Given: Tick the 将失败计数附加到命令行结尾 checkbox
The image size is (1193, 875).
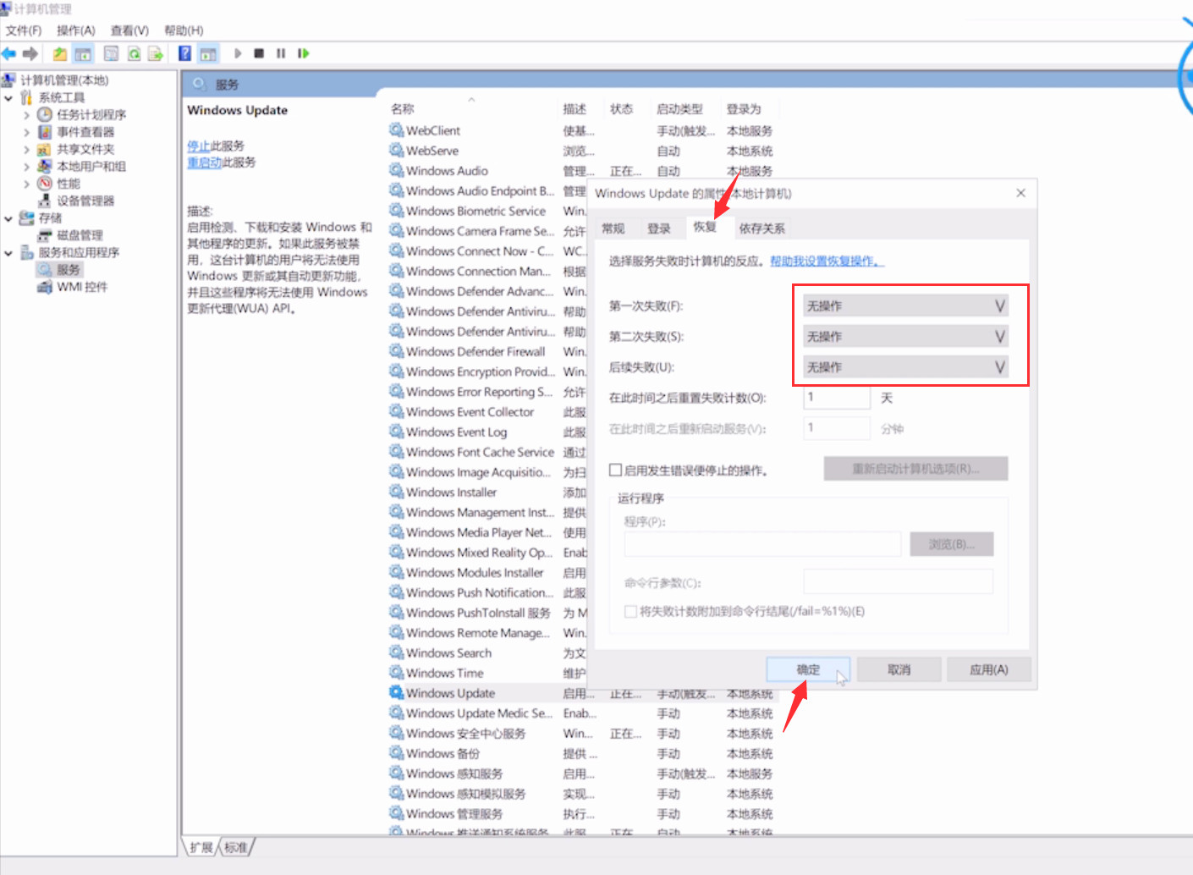Looking at the screenshot, I should click(x=630, y=611).
